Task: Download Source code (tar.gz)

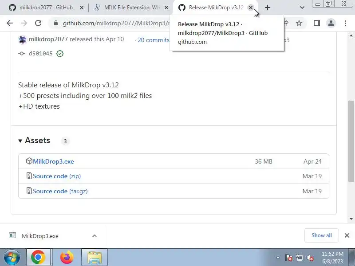Action: pos(60,191)
